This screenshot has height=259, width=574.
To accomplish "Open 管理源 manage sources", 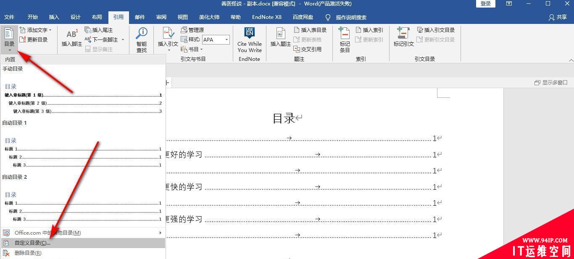I will pos(192,30).
